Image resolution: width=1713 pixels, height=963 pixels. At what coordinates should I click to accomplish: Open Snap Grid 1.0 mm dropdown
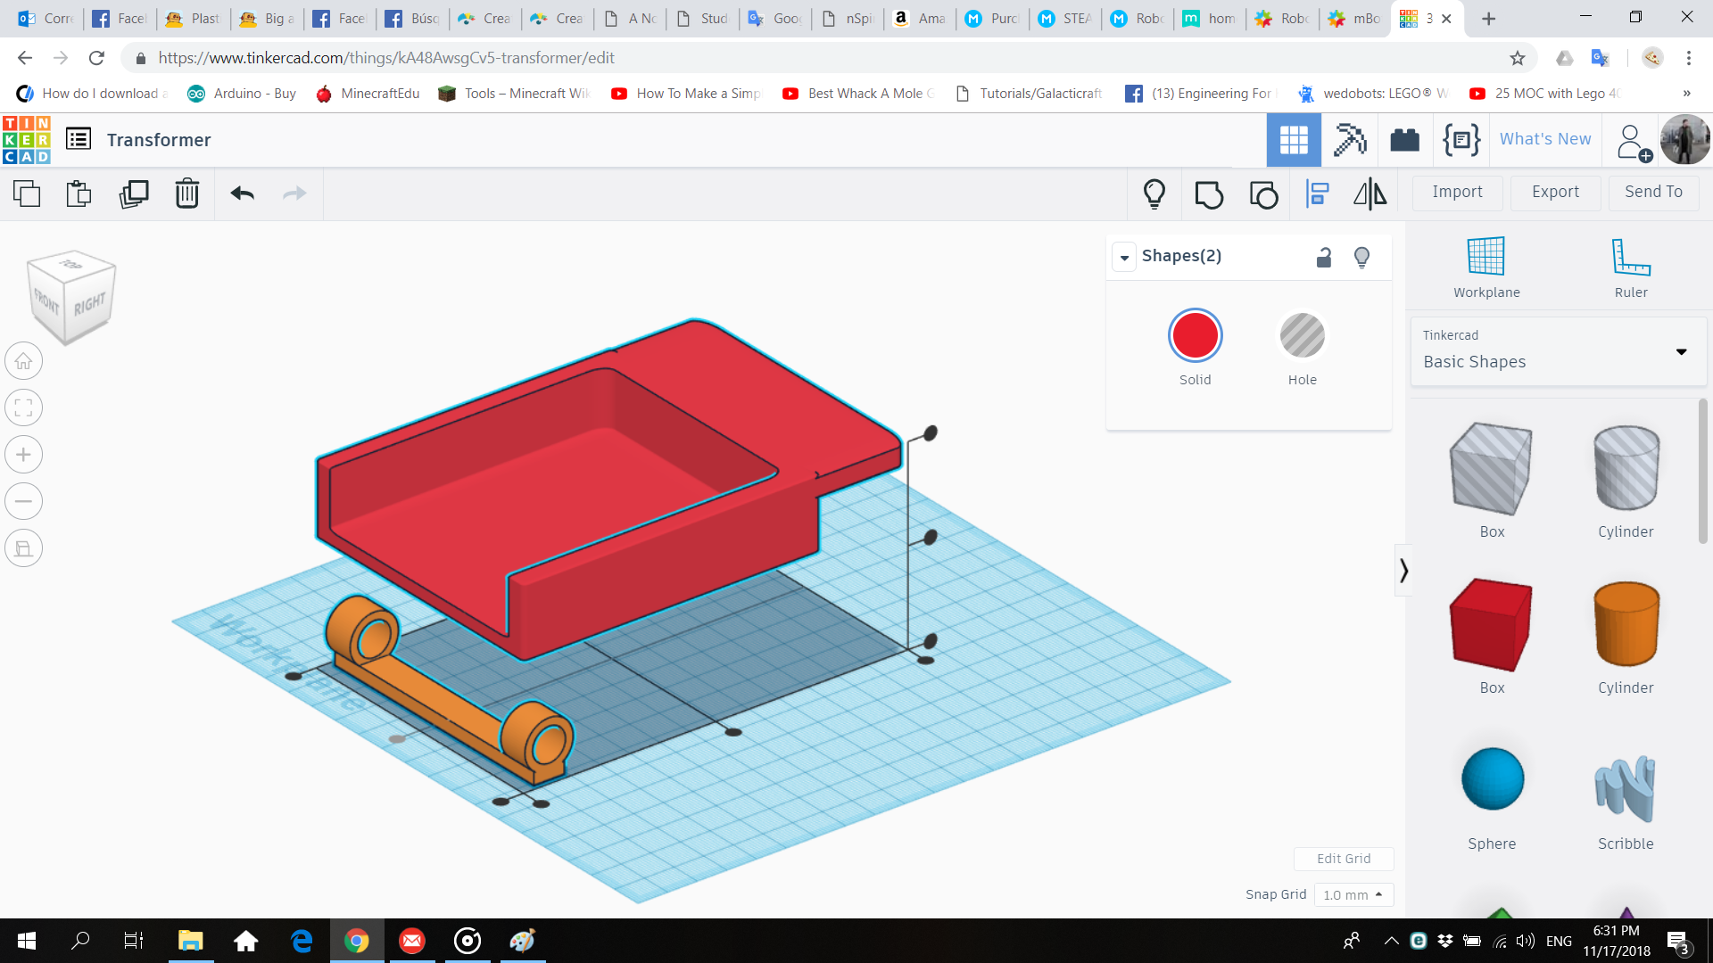(x=1353, y=894)
